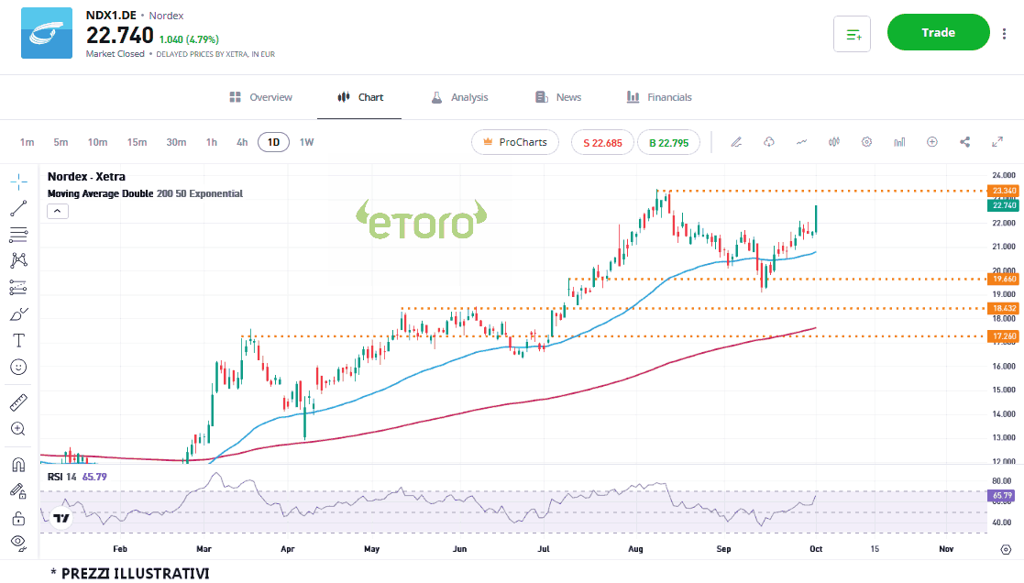Open chart settings gear icon

click(866, 142)
